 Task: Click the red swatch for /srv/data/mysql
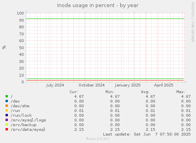tap(7, 129)
